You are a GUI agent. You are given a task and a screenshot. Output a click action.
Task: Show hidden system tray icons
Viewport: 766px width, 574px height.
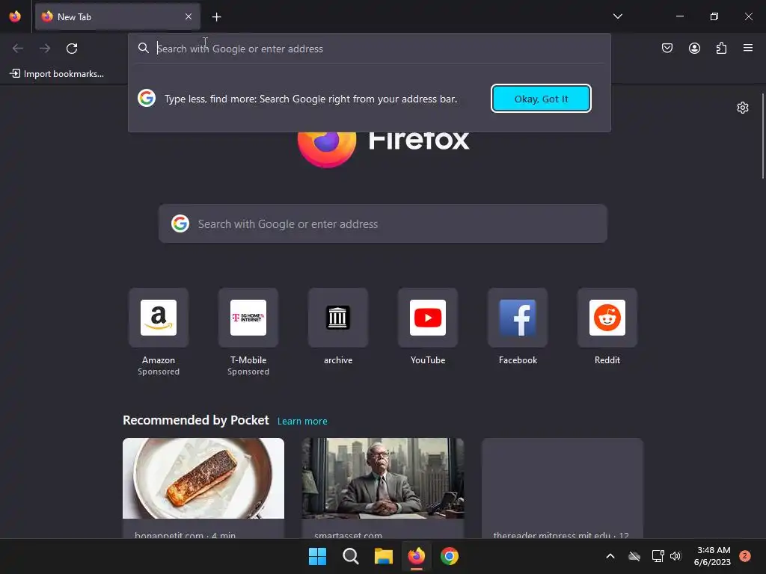(x=610, y=556)
